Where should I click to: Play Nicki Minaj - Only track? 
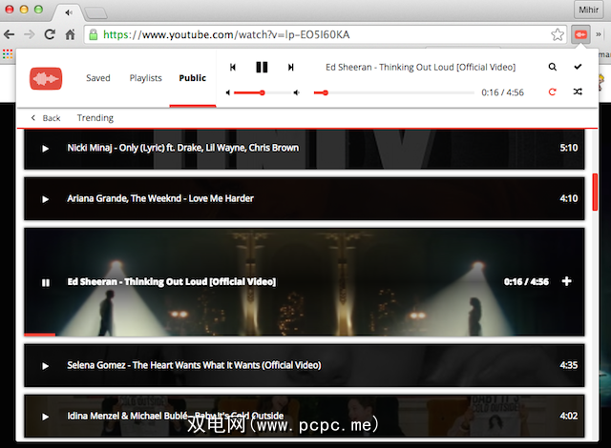[x=45, y=149]
